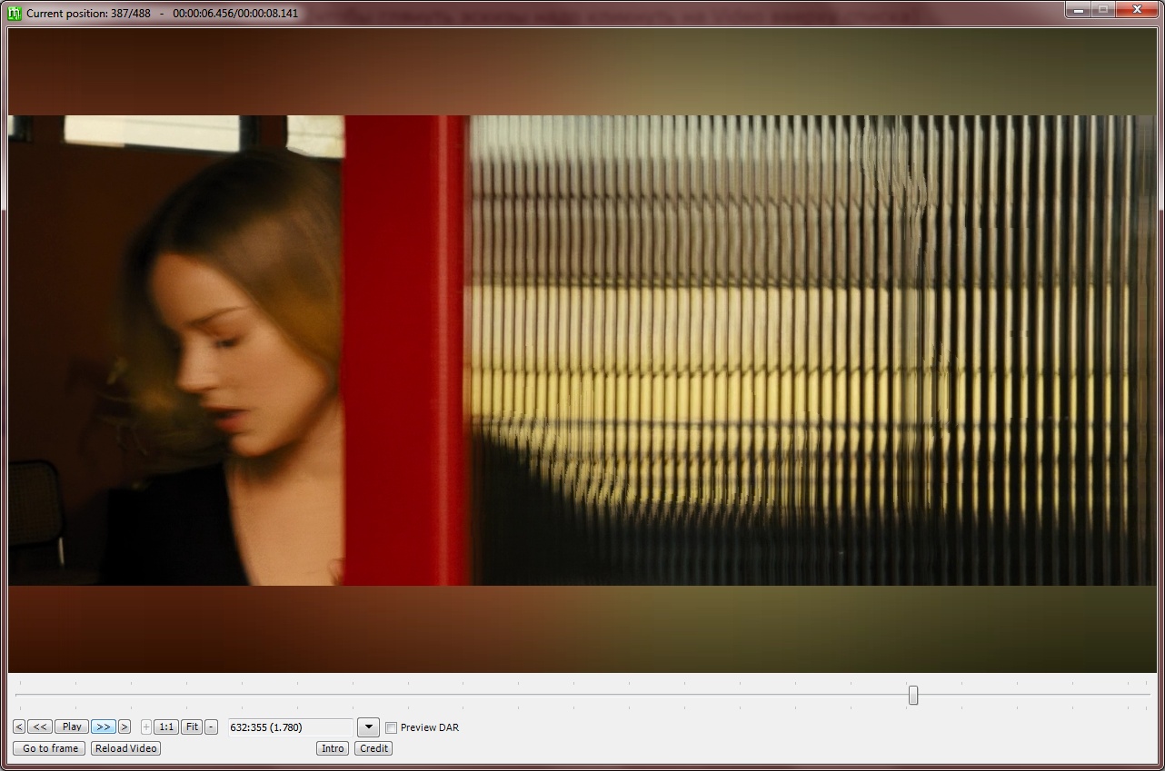The image size is (1165, 771).
Task: Click Fit to fit video in window
Action: coord(192,727)
